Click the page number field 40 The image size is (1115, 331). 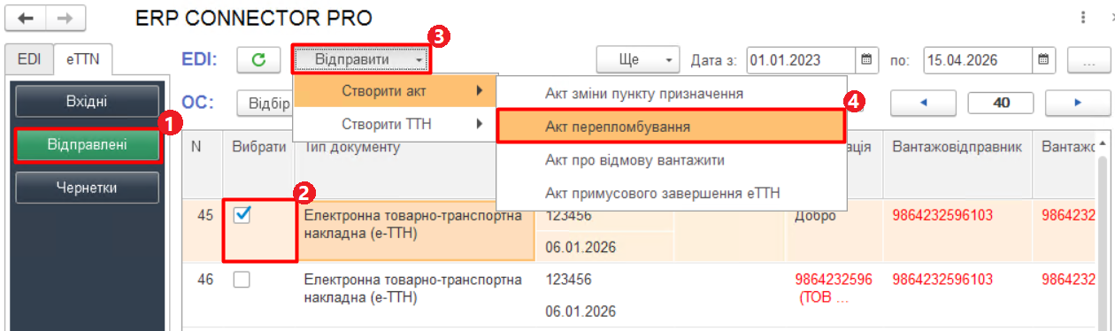point(1002,103)
